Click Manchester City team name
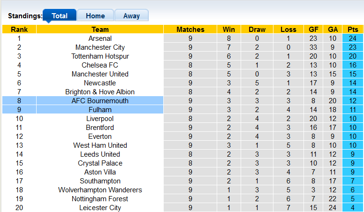 (100, 47)
